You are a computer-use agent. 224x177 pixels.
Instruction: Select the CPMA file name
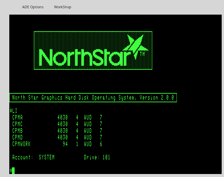[x=18, y=117]
